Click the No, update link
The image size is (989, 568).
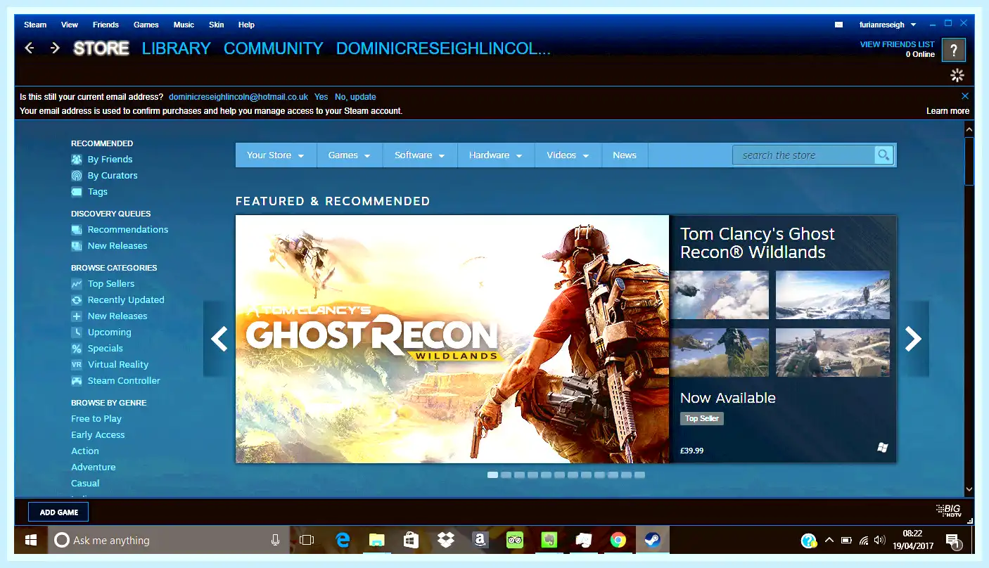(355, 97)
